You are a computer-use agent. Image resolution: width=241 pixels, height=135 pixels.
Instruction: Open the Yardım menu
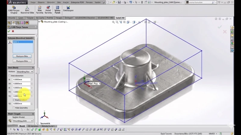pyautogui.click(x=97, y=2)
